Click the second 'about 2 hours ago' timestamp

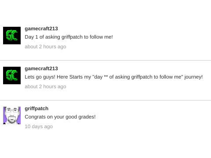(45, 86)
